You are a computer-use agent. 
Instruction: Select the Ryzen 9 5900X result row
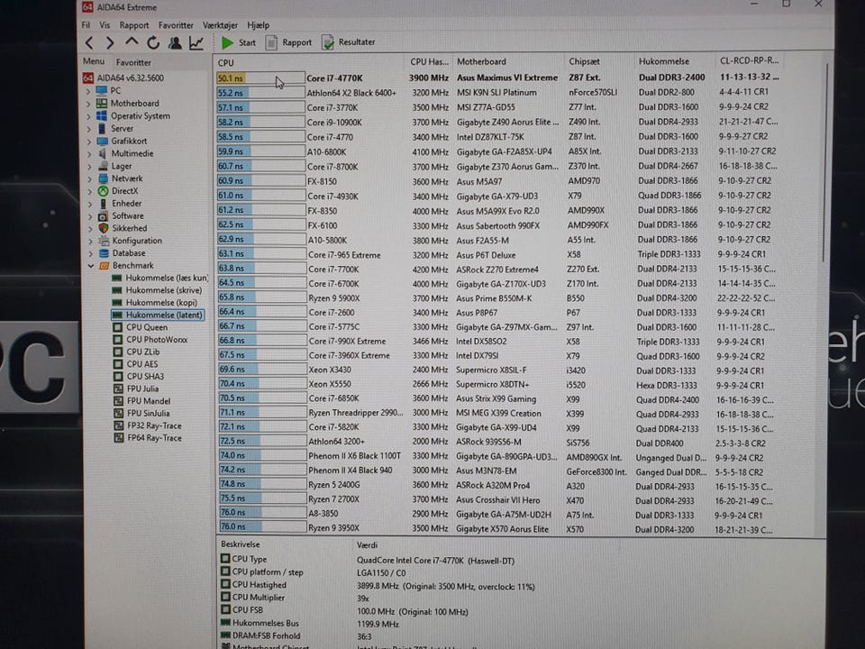tap(496, 298)
